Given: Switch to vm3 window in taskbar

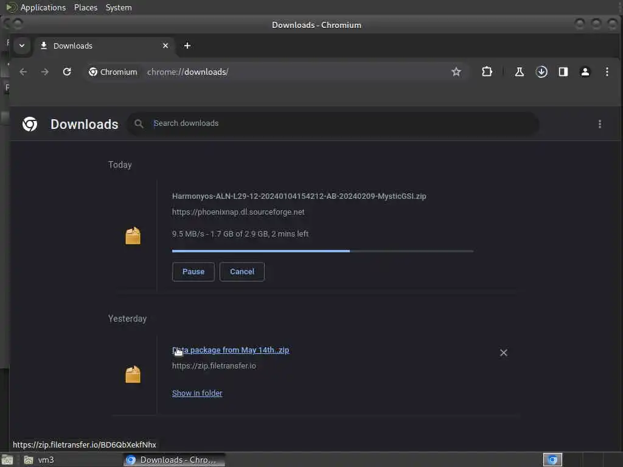Looking at the screenshot, I should pyautogui.click(x=72, y=460).
